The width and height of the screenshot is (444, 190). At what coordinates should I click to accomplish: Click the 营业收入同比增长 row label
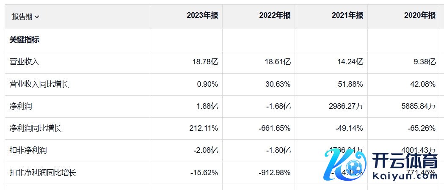click(x=39, y=84)
